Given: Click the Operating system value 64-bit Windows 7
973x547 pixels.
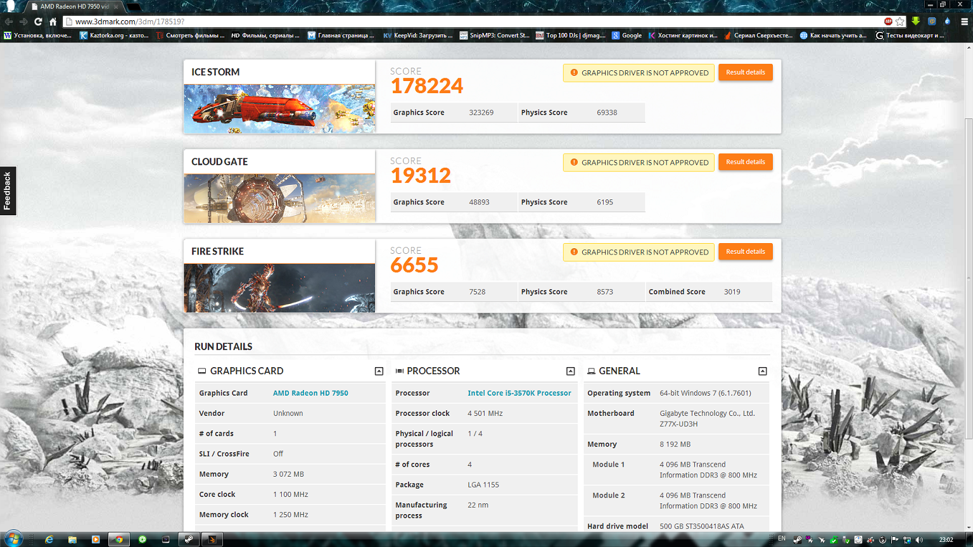Looking at the screenshot, I should (706, 393).
